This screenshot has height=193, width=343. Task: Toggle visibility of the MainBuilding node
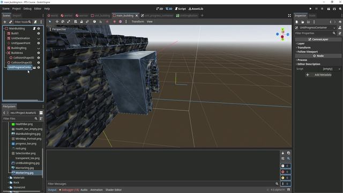[39, 28]
